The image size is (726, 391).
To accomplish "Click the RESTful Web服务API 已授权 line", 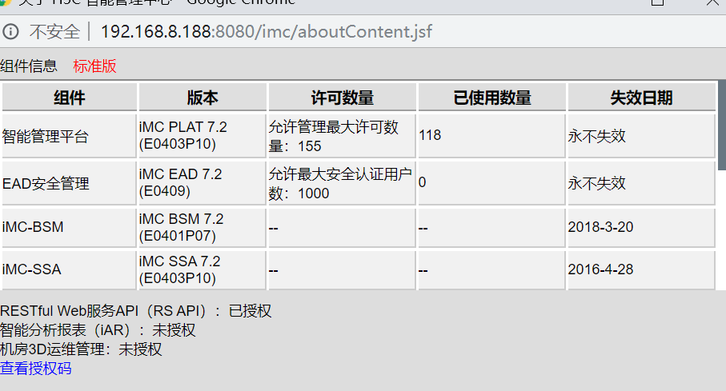I will [x=136, y=310].
